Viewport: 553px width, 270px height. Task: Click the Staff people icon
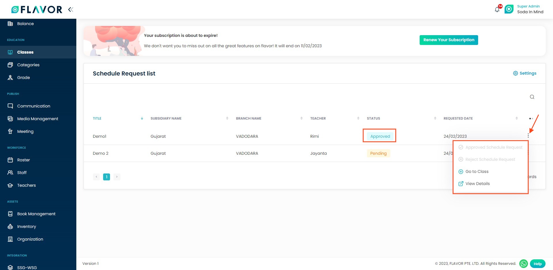coord(10,173)
